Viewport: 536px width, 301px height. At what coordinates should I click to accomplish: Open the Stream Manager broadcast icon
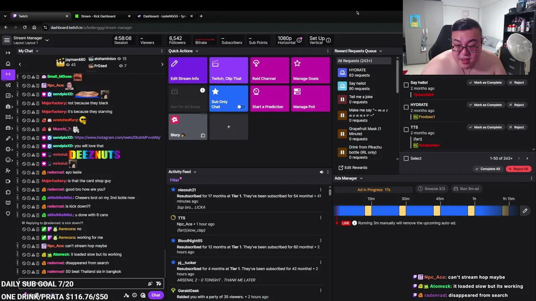pos(8,74)
